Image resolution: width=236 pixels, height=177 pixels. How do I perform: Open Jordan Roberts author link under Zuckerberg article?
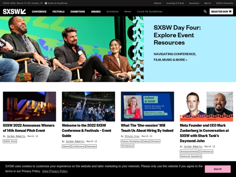[x=193, y=146]
